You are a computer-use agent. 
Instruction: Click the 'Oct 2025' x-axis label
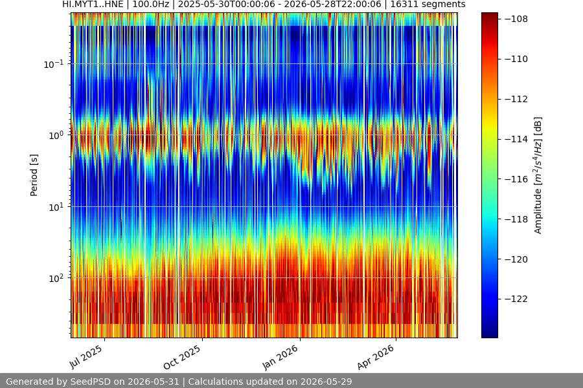tap(182, 357)
